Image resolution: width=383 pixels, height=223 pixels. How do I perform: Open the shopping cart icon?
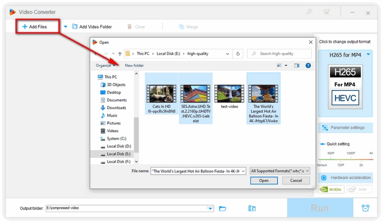coord(327,12)
